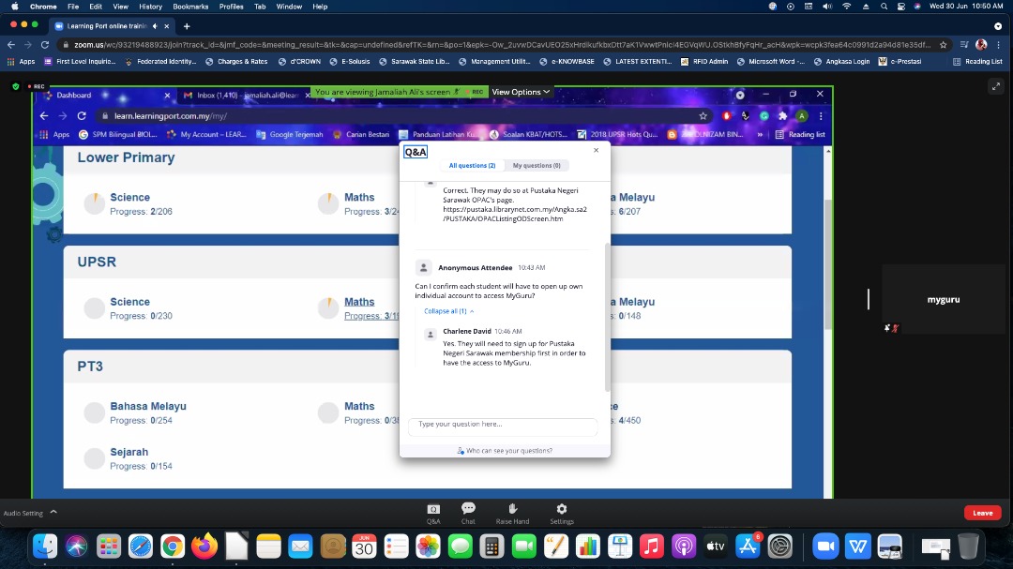The image size is (1013, 569).
Task: Open Finder from the Dock
Action: 45,547
